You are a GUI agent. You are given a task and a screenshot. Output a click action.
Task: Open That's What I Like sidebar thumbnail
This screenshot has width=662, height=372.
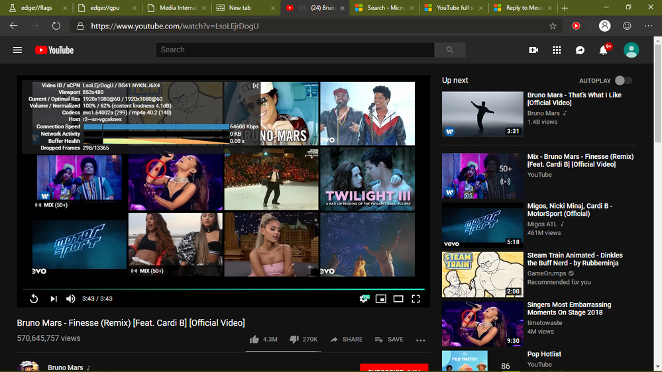pos(482,114)
